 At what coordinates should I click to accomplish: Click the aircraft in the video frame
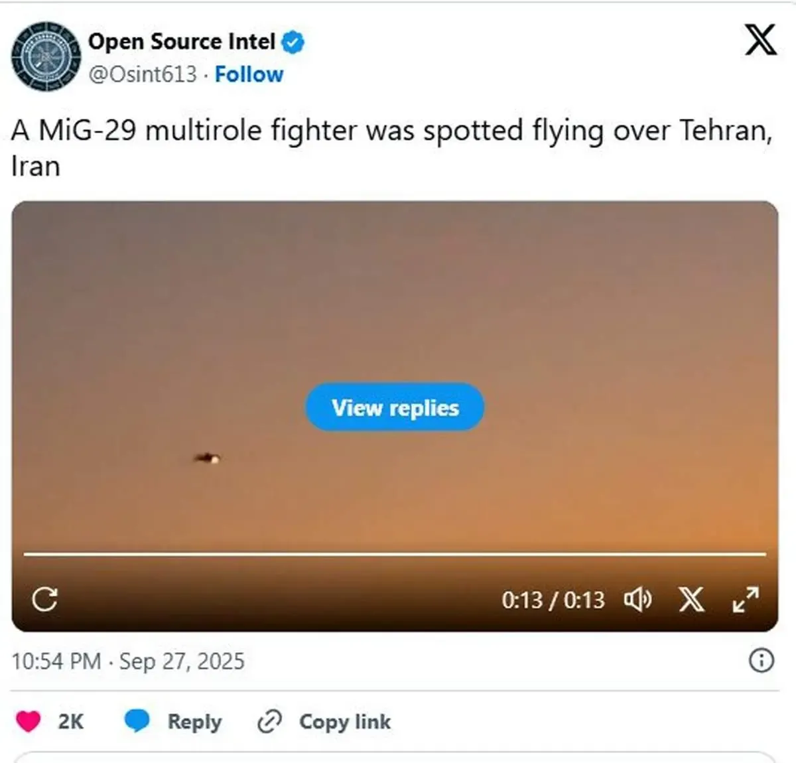click(208, 458)
